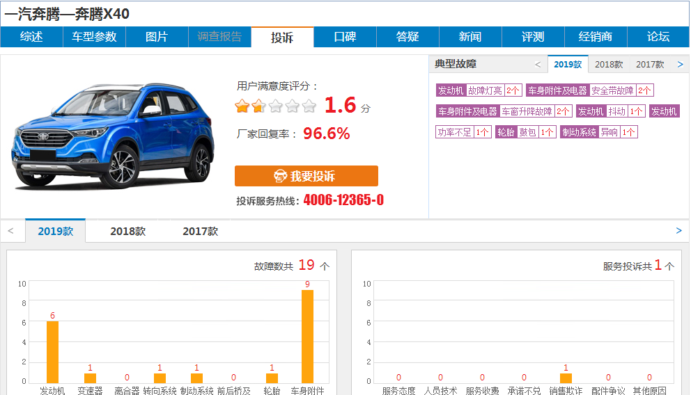Click the first filled rating star
The height and width of the screenshot is (395, 691).
242,106
